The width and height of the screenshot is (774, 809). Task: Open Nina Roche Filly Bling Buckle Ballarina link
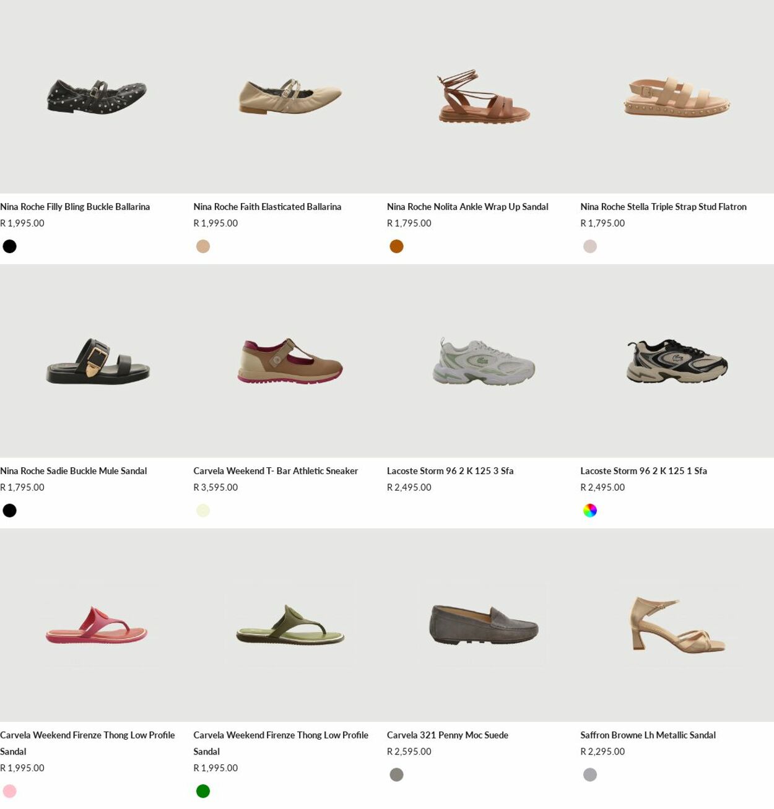point(75,207)
